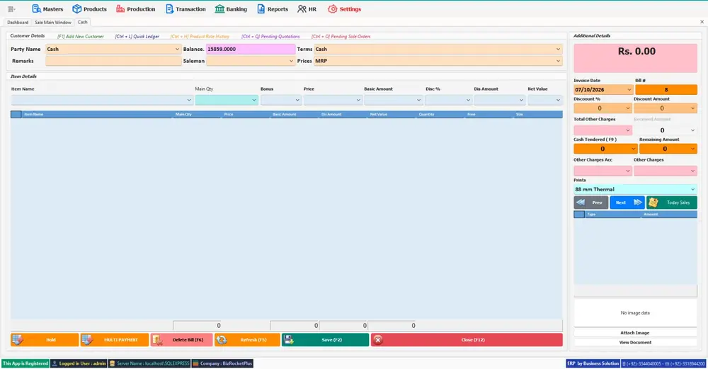Expand the Saleman dropdown
Viewport: 708px width, 369px height.
291,61
